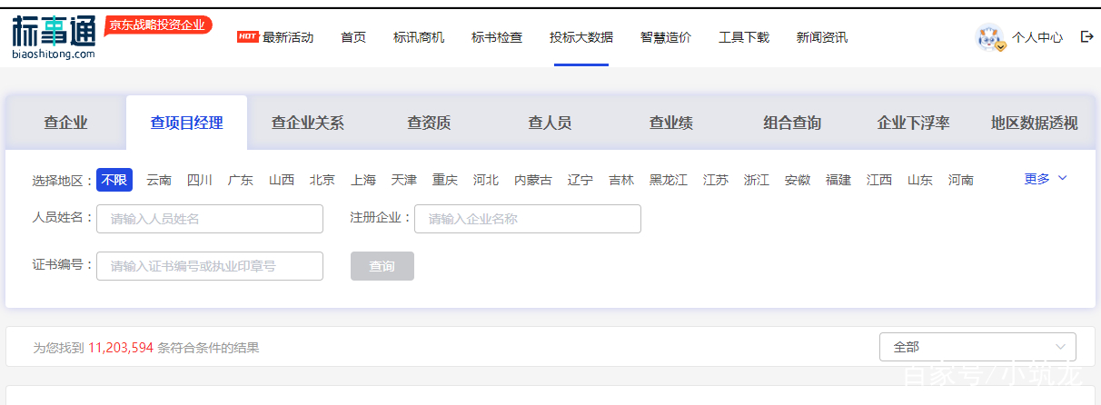Viewport: 1101px width, 405px height.
Task: Open the 全部 filter dropdown
Action: [977, 347]
